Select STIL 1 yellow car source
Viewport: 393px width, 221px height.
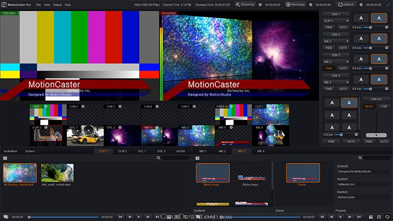tap(85, 136)
